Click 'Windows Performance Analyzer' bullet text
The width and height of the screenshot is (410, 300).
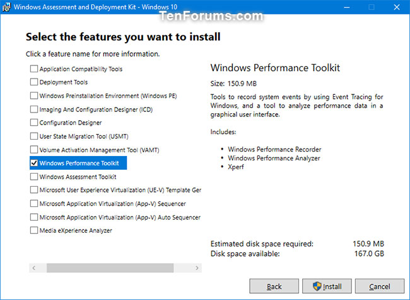pos(274,158)
